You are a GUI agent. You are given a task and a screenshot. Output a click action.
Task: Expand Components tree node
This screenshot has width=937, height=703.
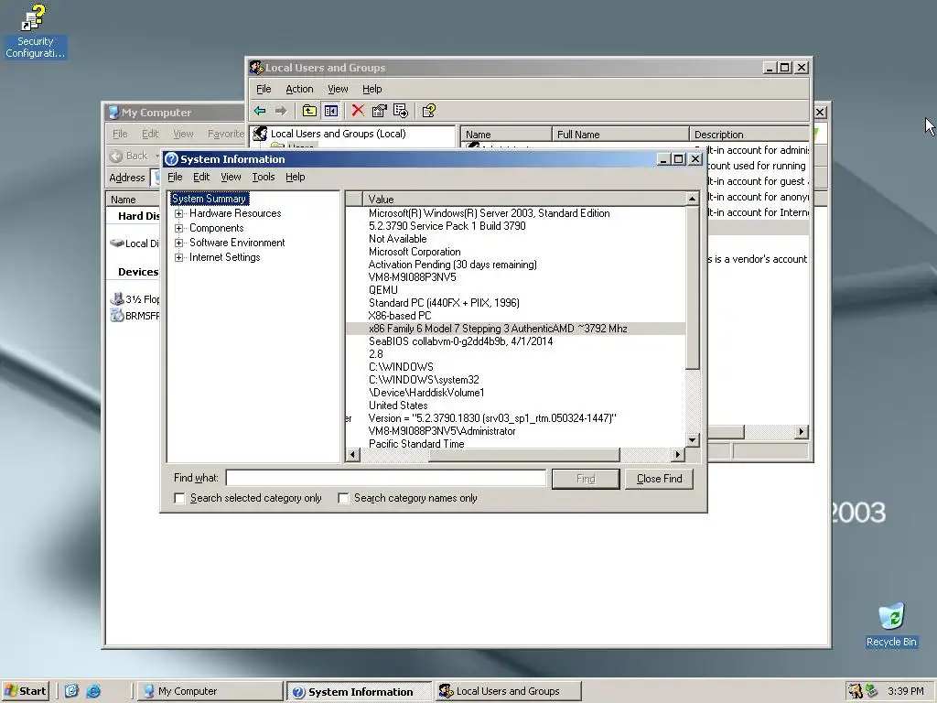click(178, 228)
